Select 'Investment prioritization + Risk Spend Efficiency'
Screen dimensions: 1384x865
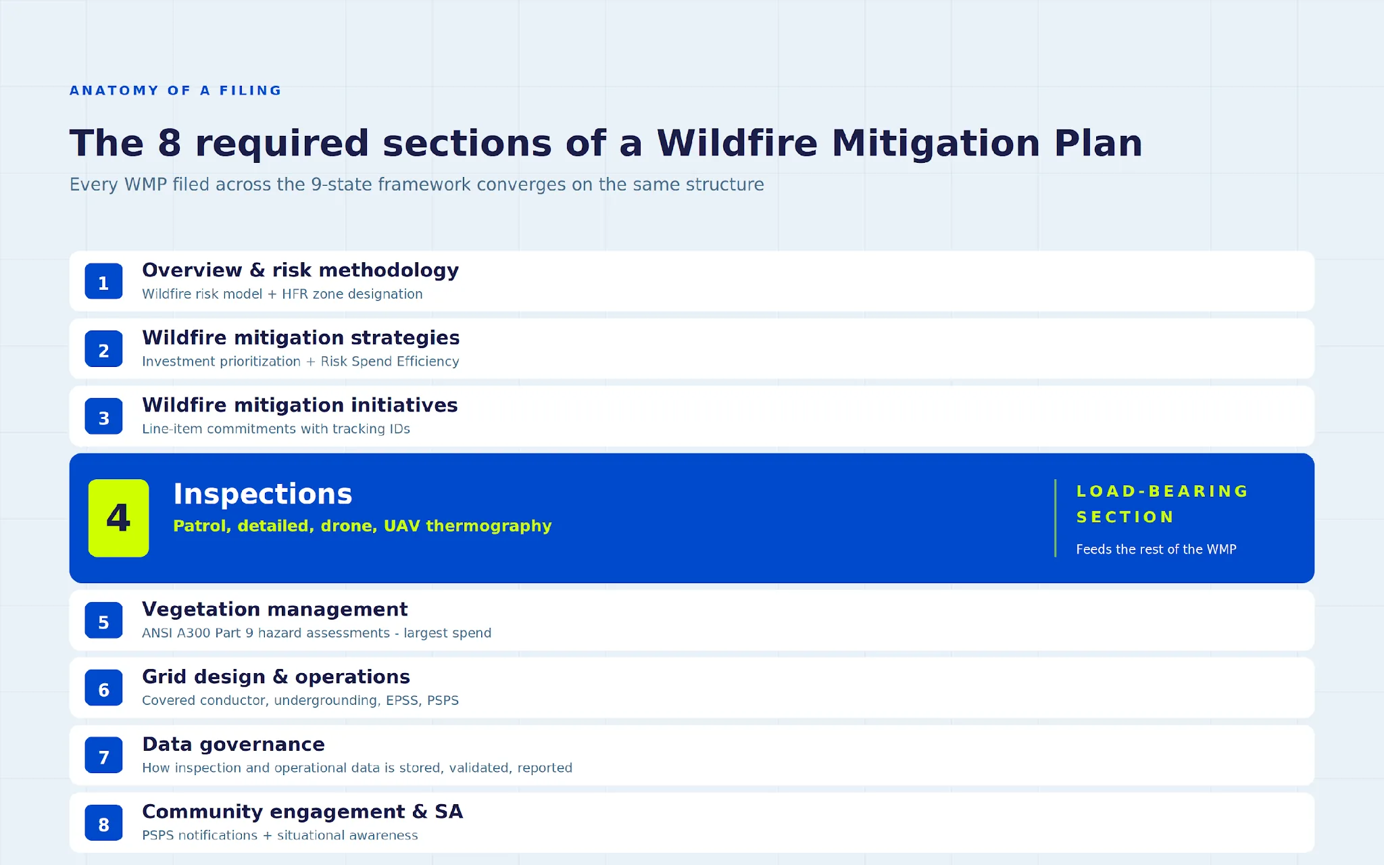[x=301, y=362]
